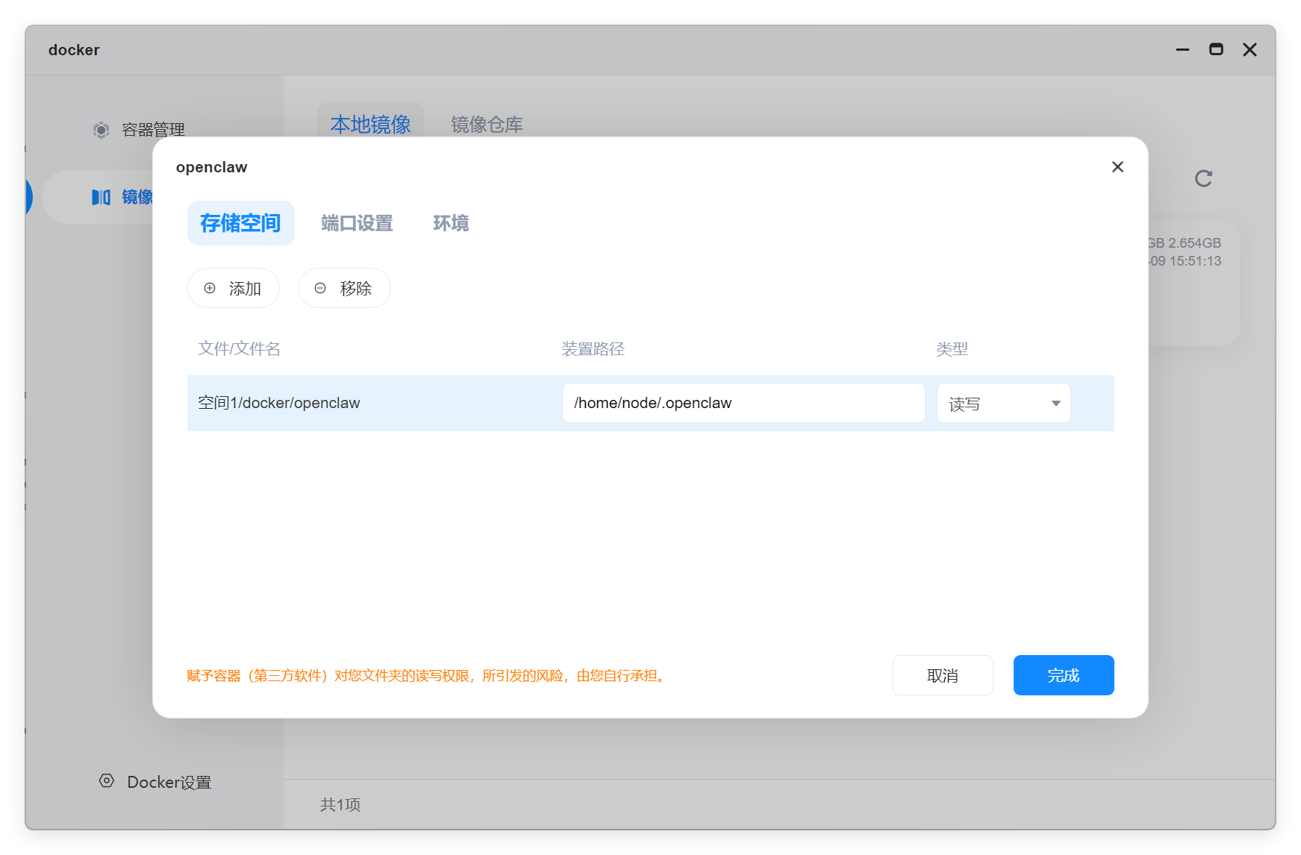Click the Docker settings gear icon
The height and width of the screenshot is (855, 1301).
coord(107,781)
